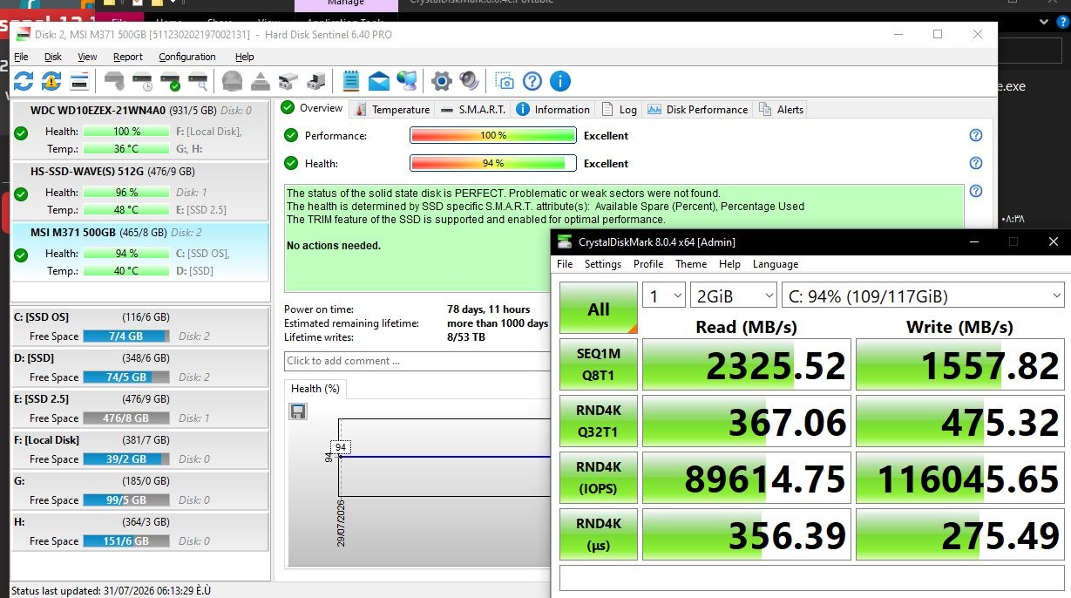Click the RND4K (μs) test button

[x=599, y=534]
